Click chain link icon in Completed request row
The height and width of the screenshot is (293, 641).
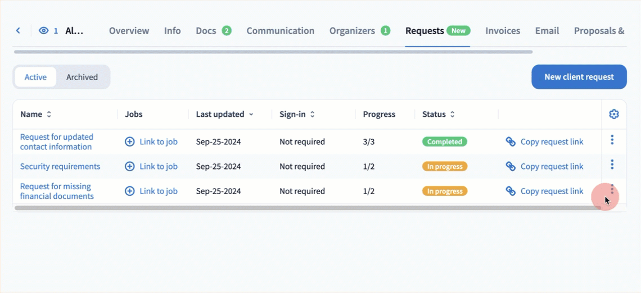click(511, 142)
